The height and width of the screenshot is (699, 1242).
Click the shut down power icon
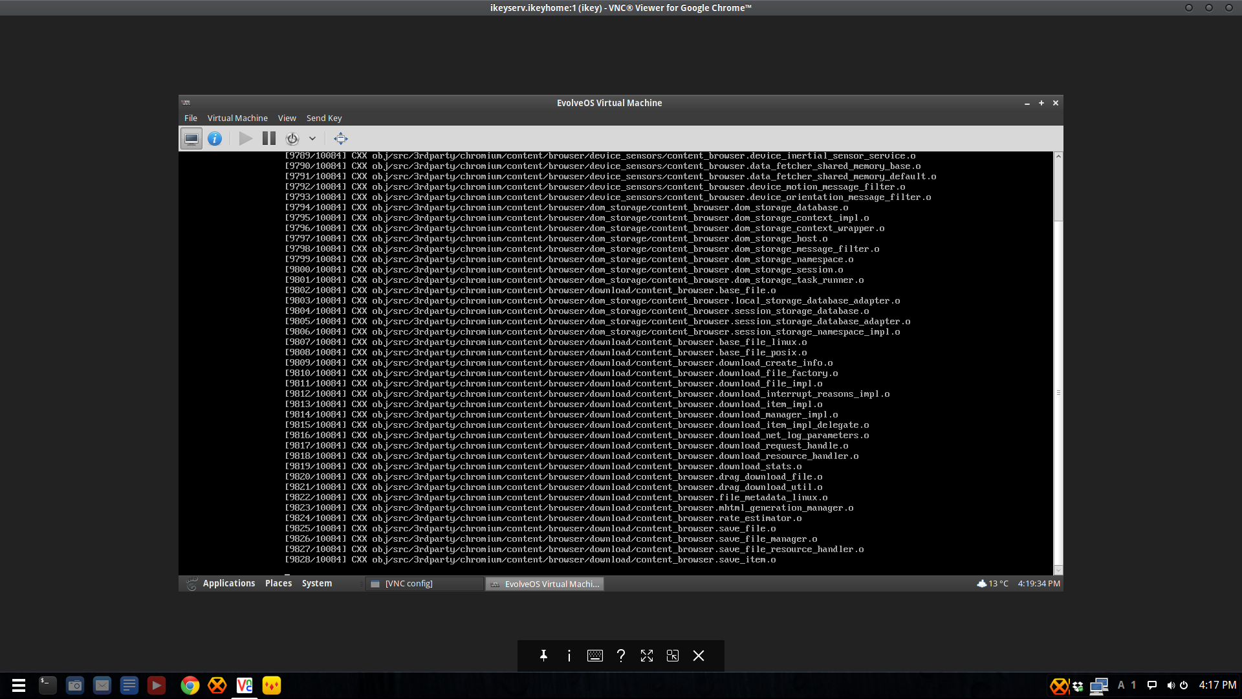[292, 139]
